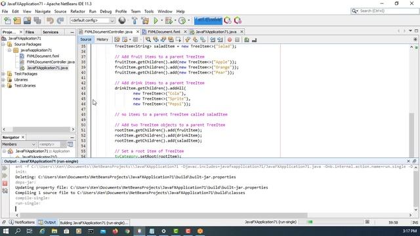Switch to FXMLDocument.fxml tab
420x236 pixels.
coord(163,31)
